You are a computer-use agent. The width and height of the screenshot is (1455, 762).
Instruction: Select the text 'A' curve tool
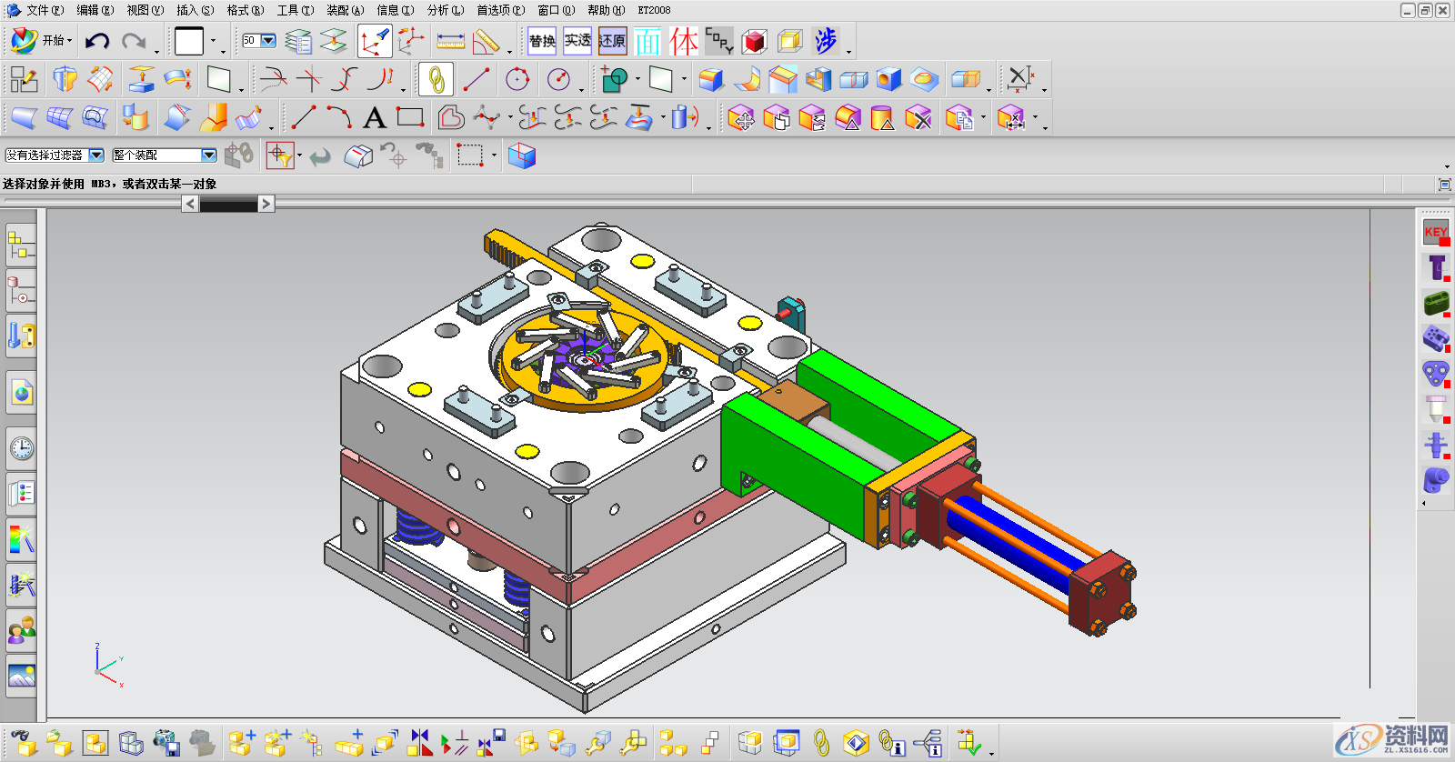coord(374,118)
